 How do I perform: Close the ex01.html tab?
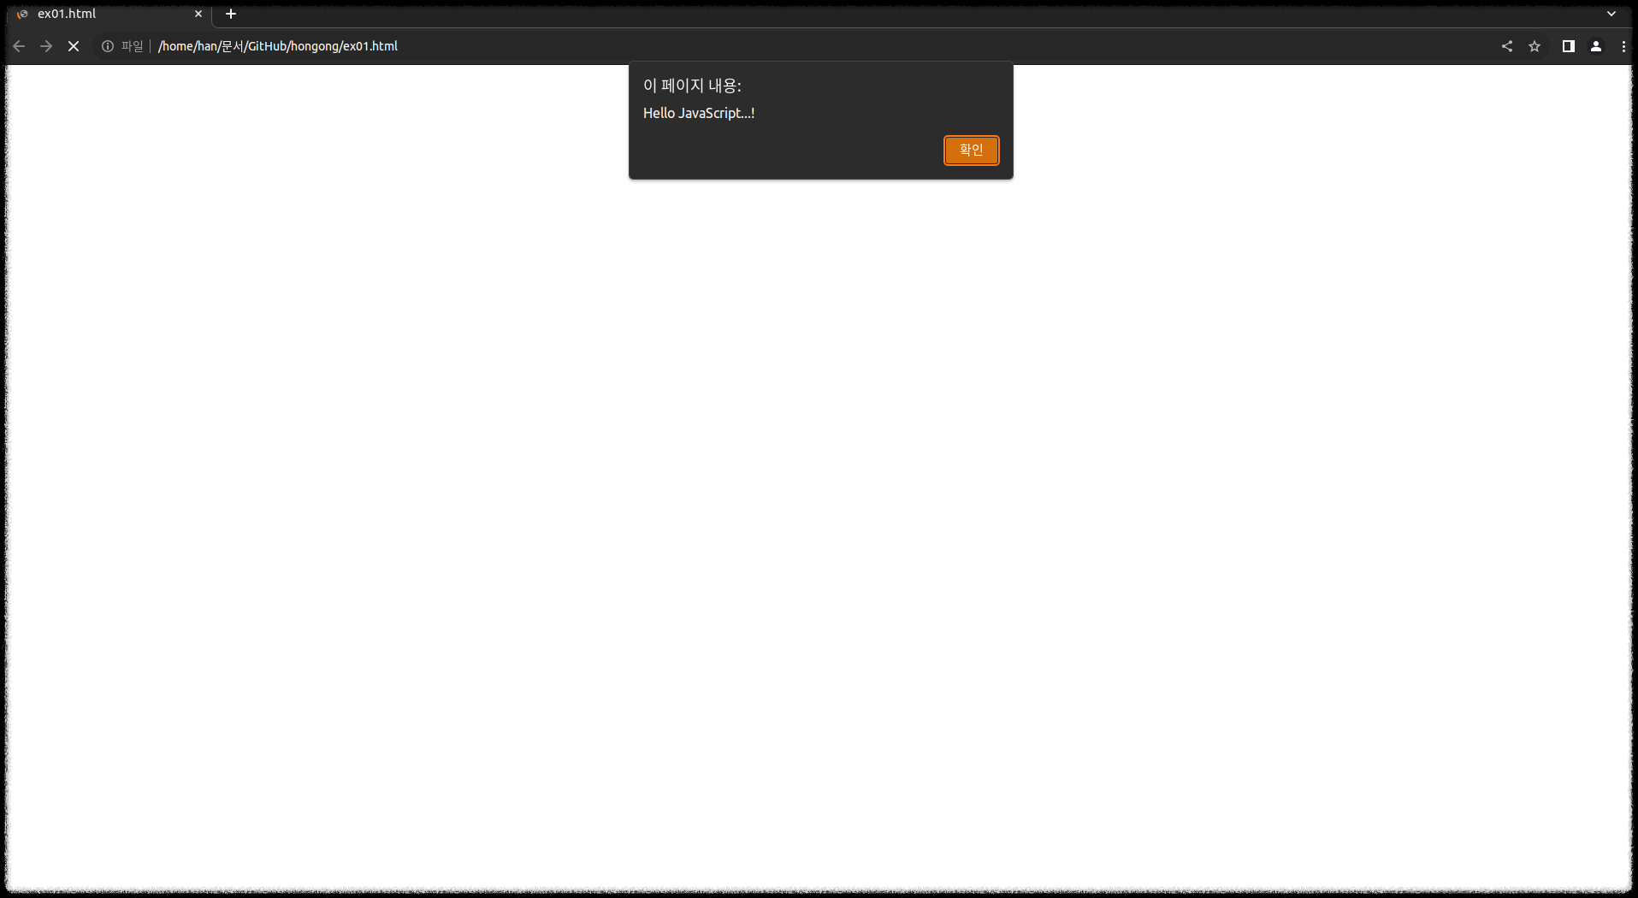click(198, 14)
